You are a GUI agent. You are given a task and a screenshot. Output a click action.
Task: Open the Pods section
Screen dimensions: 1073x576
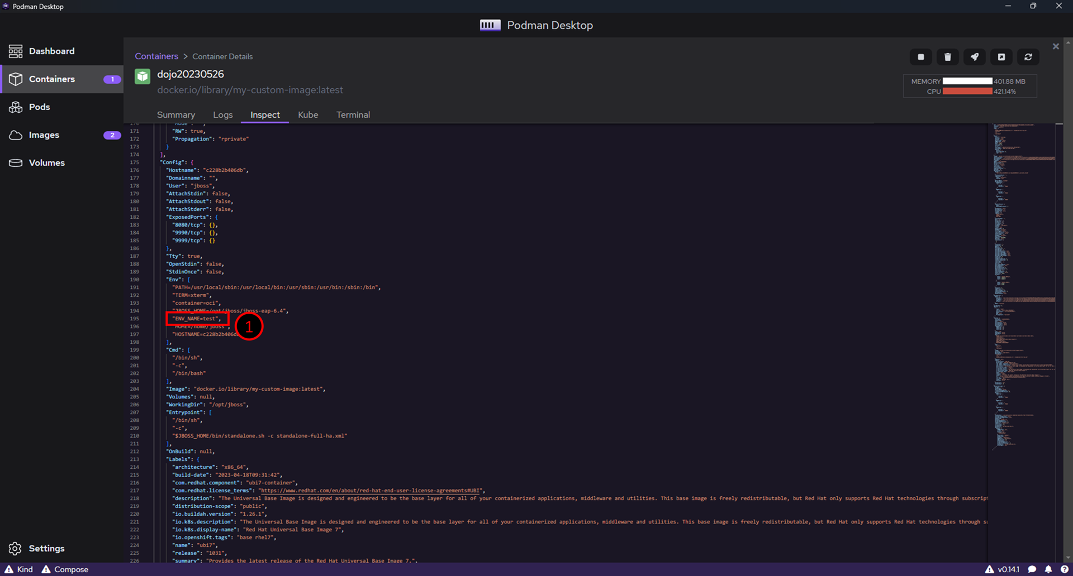pyautogui.click(x=61, y=107)
